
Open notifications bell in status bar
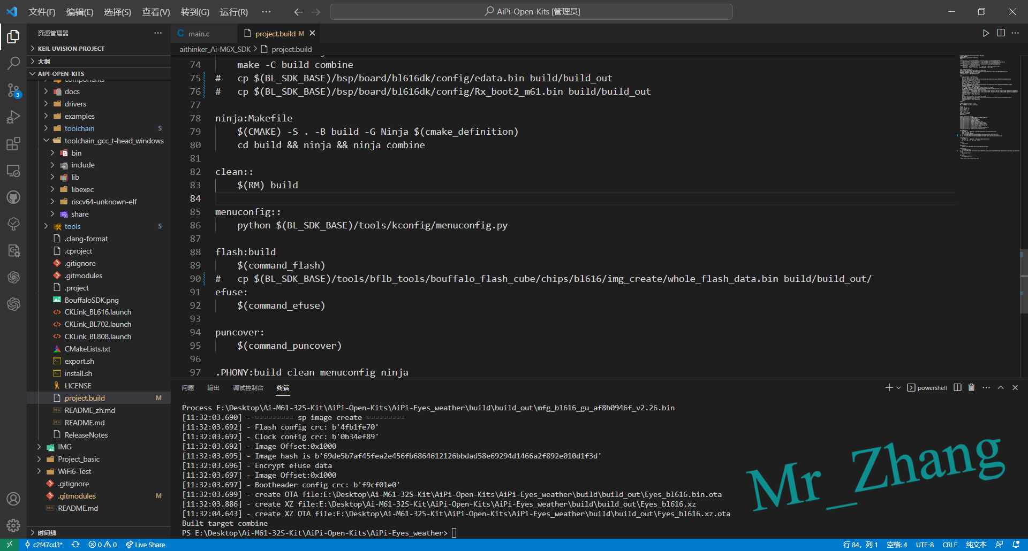coord(1016,545)
